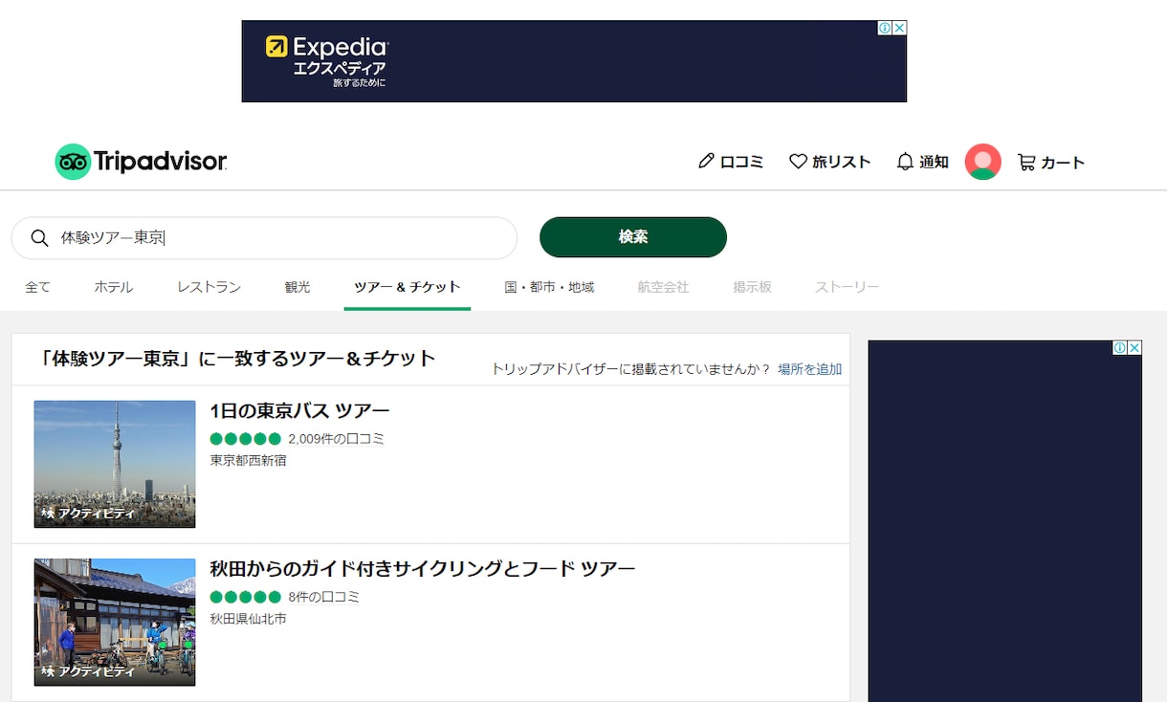Click the top Expedia ad info icon
Screen dimensions: 1167x702
tap(885, 28)
